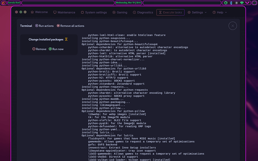
Task: Click Run actions
Action: [x=44, y=26]
